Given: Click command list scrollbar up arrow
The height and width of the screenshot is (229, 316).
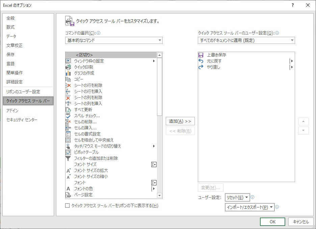Looking at the screenshot, I should (159, 55).
